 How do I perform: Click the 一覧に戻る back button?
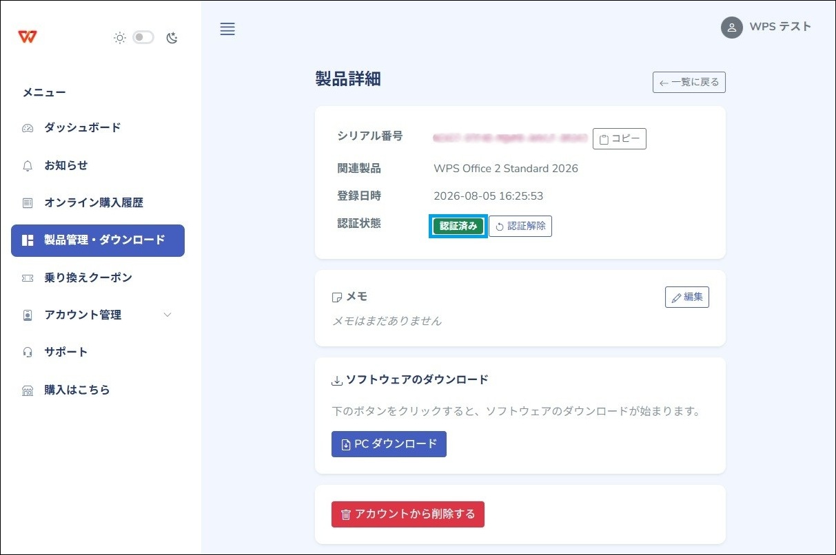pos(689,83)
